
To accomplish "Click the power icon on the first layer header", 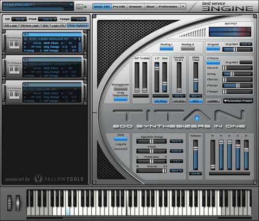I will pos(25,34).
